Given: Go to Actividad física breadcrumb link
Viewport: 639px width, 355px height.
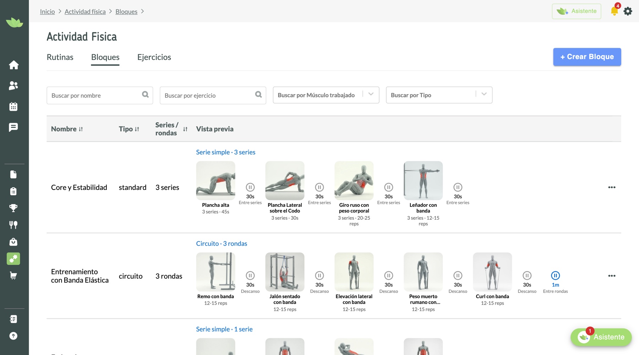Looking at the screenshot, I should pos(85,12).
